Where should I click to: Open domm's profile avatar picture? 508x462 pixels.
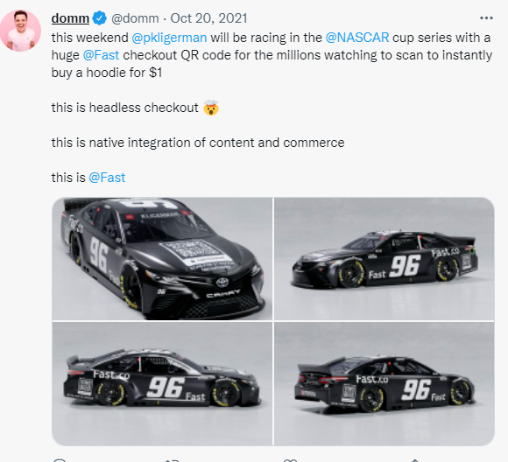pyautogui.click(x=21, y=31)
